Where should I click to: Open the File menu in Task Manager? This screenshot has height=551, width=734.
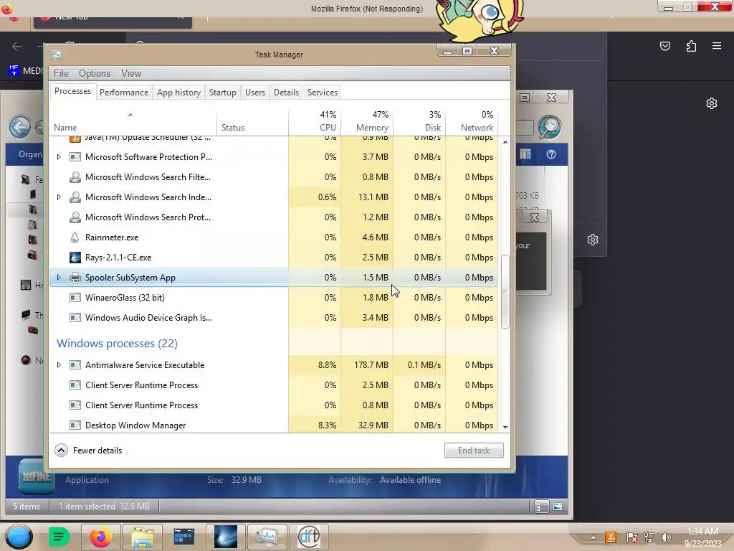click(x=61, y=74)
